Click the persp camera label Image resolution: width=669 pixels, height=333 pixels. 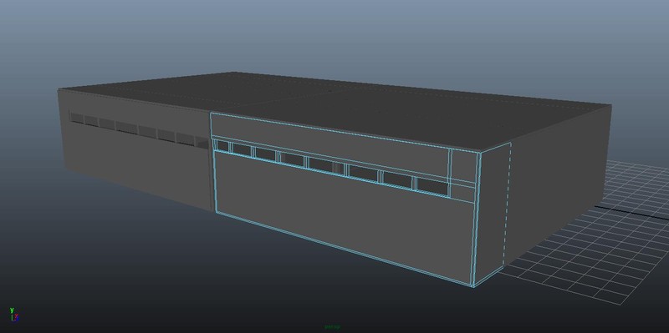point(332,327)
